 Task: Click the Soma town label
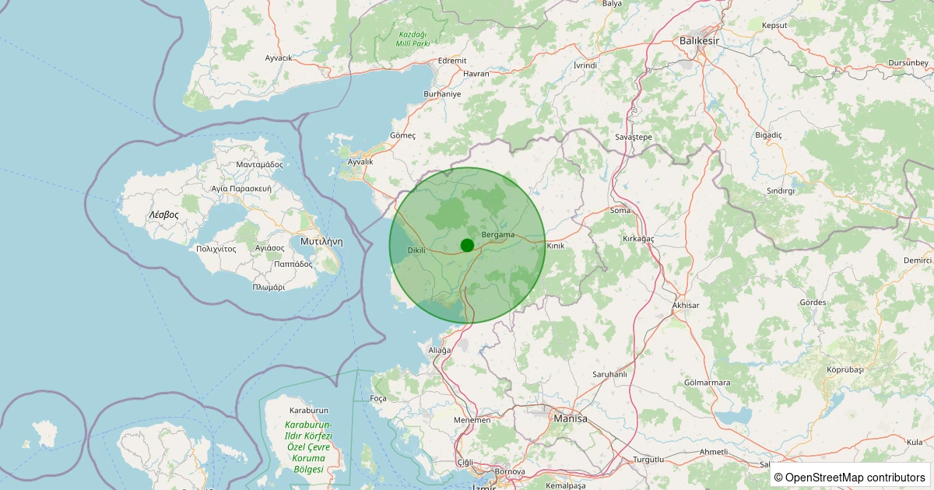click(620, 211)
